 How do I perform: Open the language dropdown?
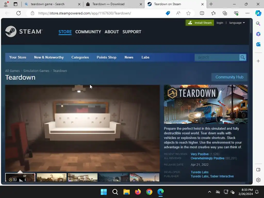click(x=237, y=23)
